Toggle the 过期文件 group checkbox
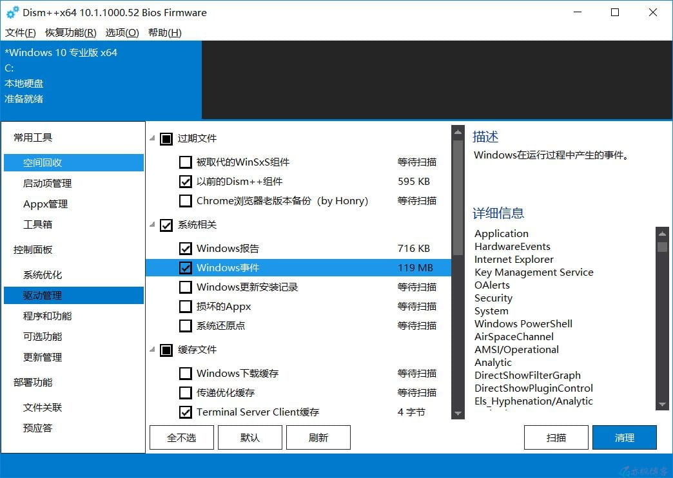This screenshot has width=673, height=478. (x=166, y=139)
